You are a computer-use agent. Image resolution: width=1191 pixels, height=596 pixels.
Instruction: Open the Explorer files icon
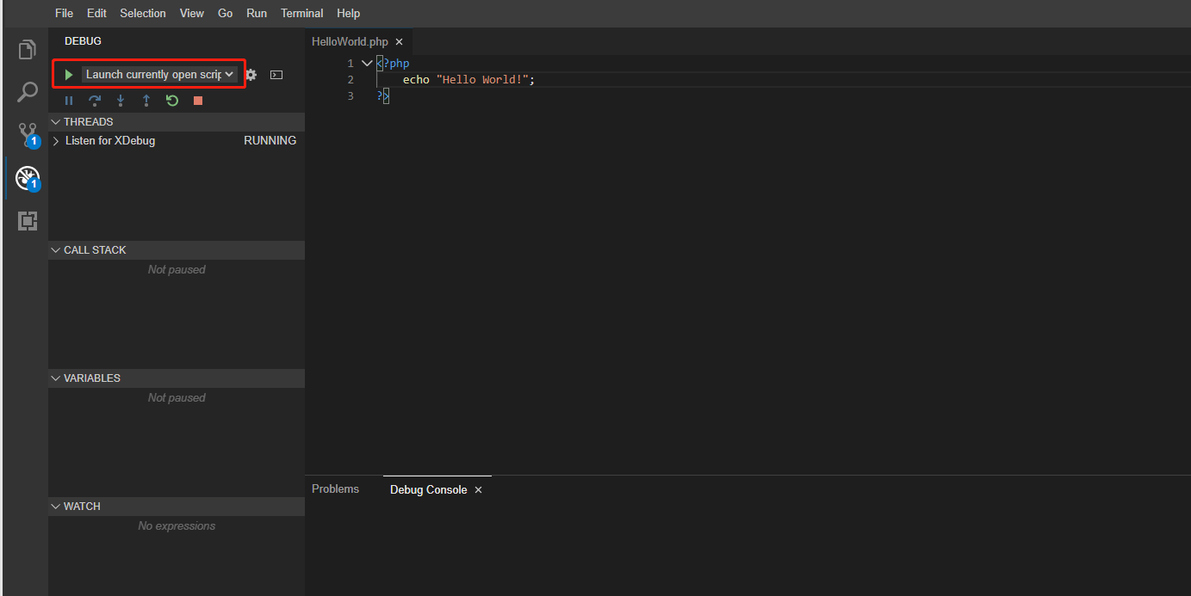point(28,50)
